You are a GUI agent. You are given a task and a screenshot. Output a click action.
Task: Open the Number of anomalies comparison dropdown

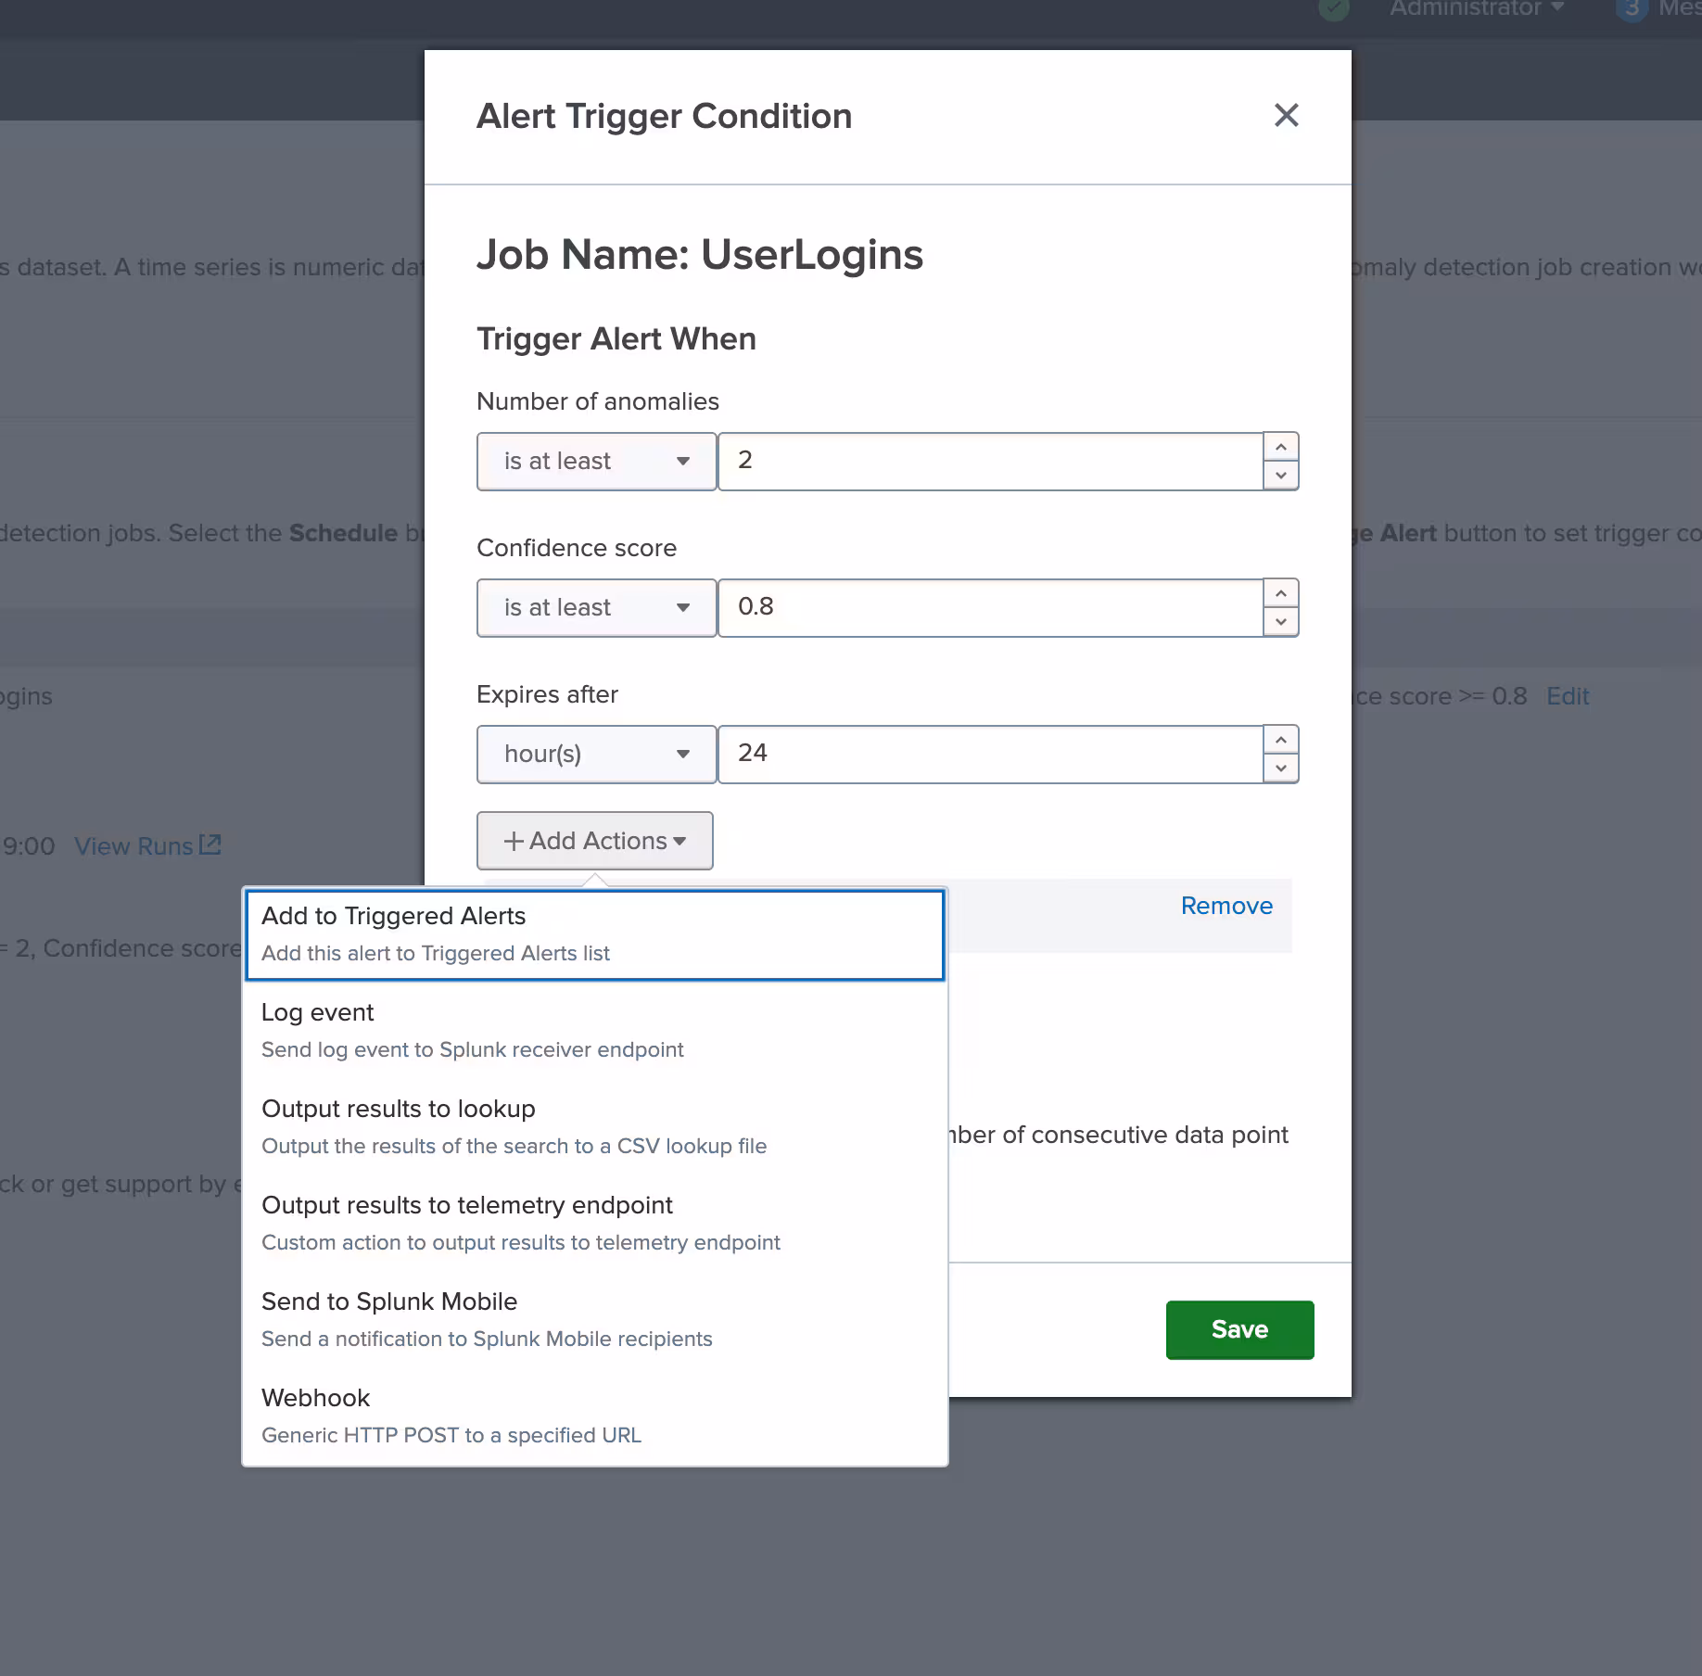(596, 461)
